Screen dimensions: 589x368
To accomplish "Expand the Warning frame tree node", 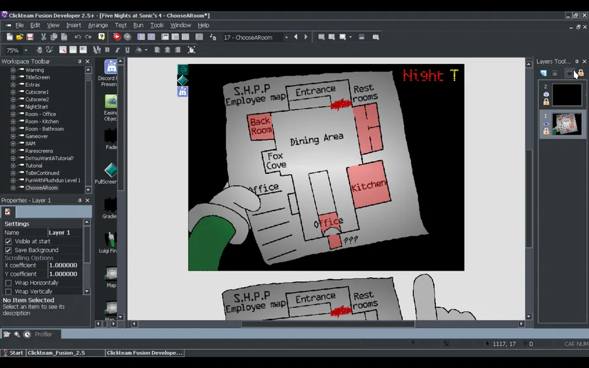I will pyautogui.click(x=13, y=70).
